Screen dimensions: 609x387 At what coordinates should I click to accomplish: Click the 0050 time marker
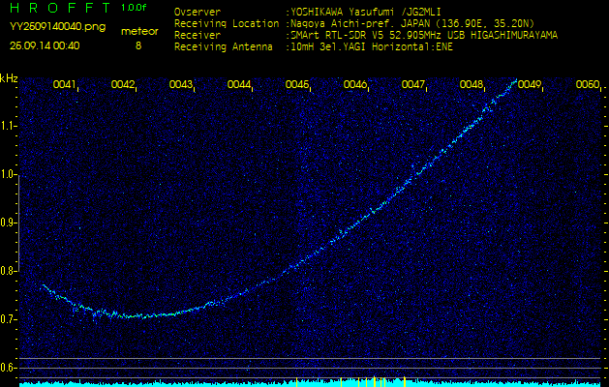[587, 85]
